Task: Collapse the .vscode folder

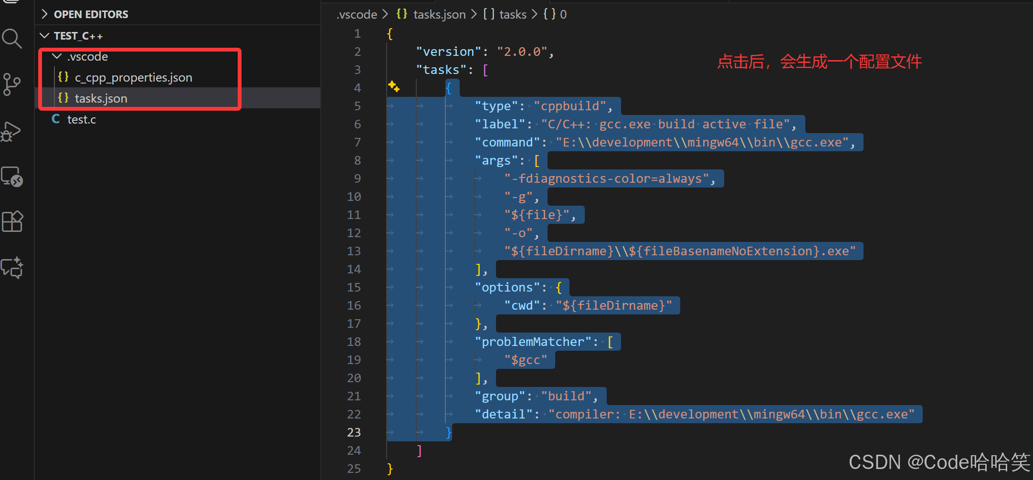Action: tap(57, 56)
